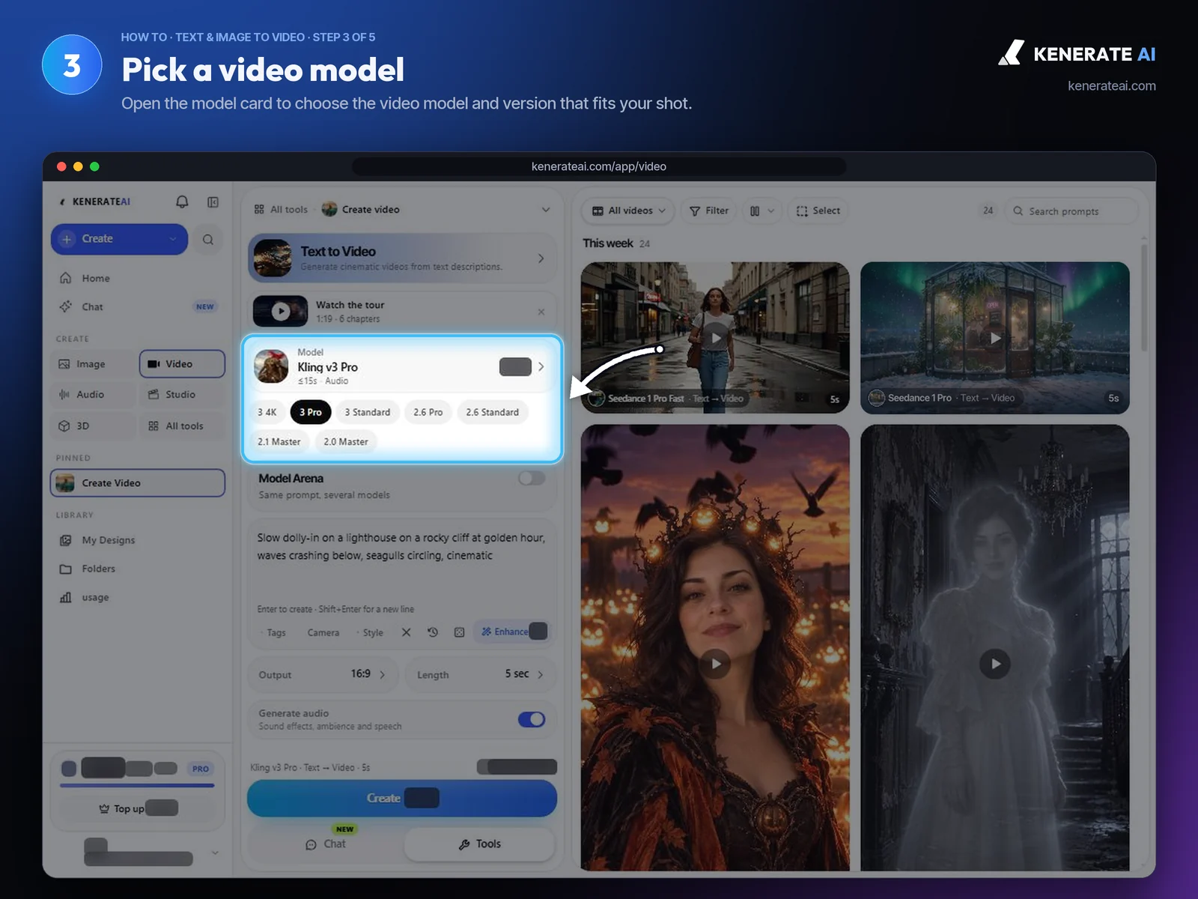This screenshot has height=899, width=1198.
Task: Open the 3D creation tool
Action: (x=94, y=426)
